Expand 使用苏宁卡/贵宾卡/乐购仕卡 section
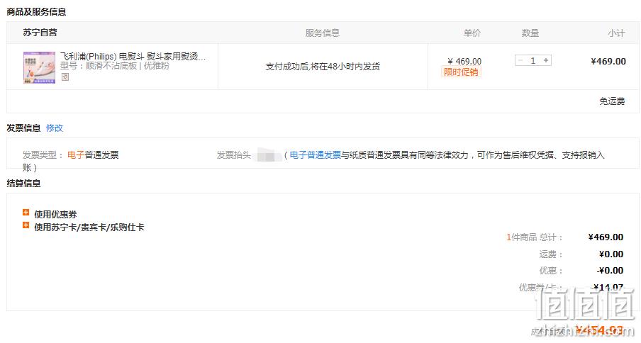The width and height of the screenshot is (641, 343). 84,227
